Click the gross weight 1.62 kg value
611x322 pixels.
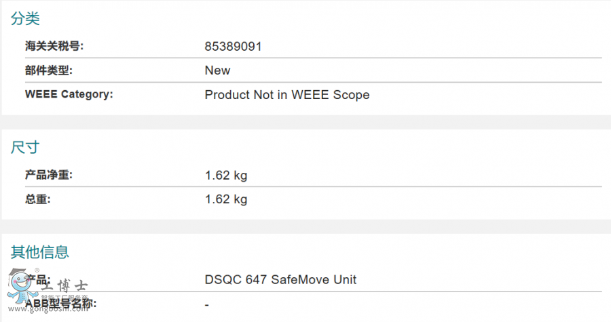click(226, 199)
